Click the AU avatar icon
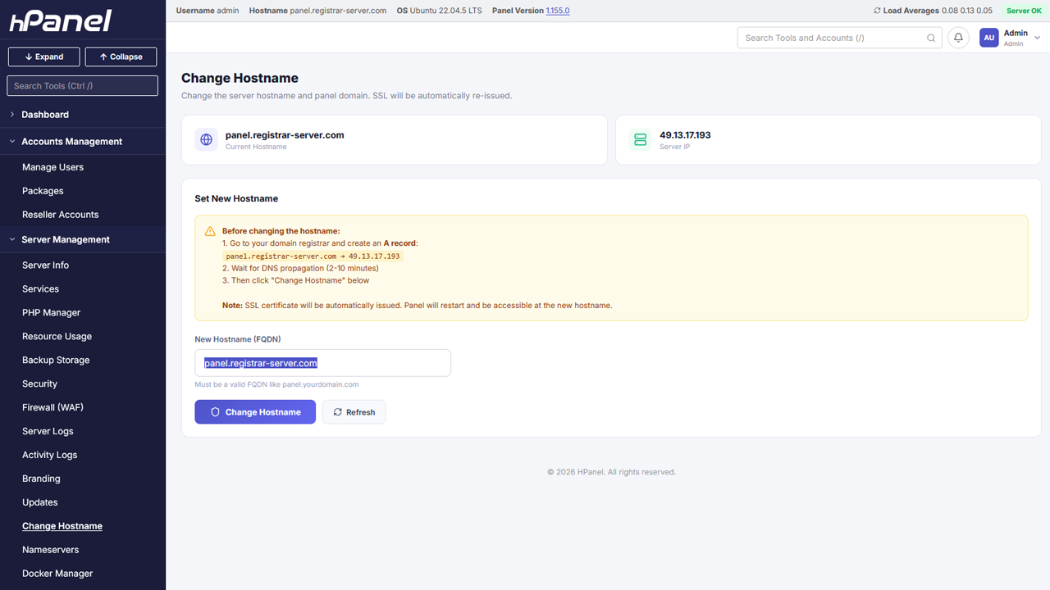Image resolution: width=1050 pixels, height=590 pixels. click(x=989, y=38)
